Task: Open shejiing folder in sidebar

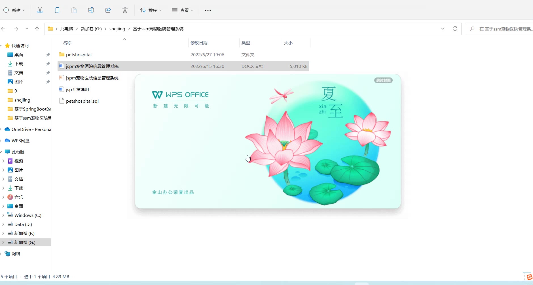Action: pyautogui.click(x=22, y=100)
